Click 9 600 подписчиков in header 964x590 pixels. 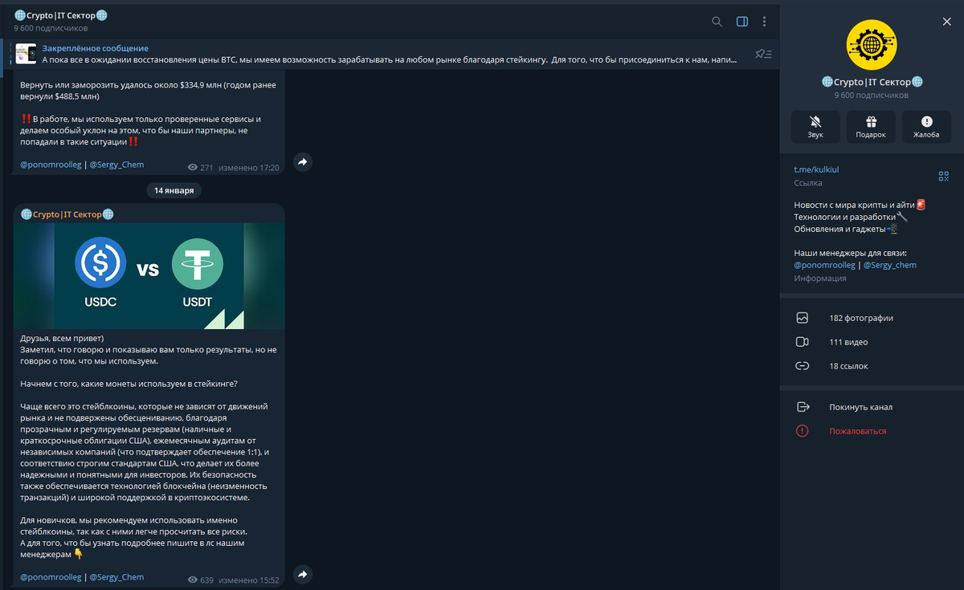pyautogui.click(x=51, y=28)
